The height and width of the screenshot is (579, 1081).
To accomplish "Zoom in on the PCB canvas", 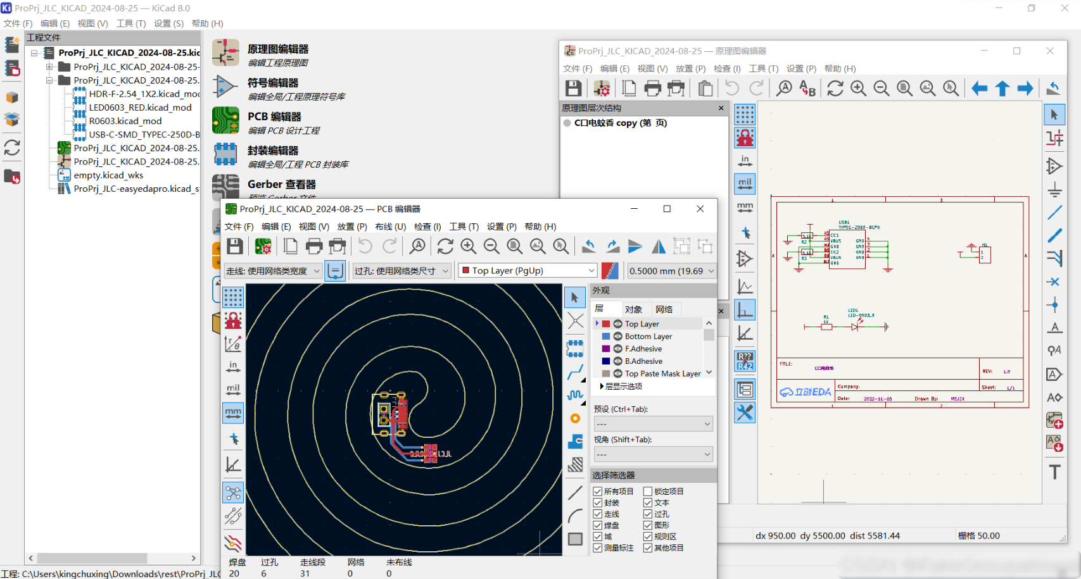I will tap(469, 246).
